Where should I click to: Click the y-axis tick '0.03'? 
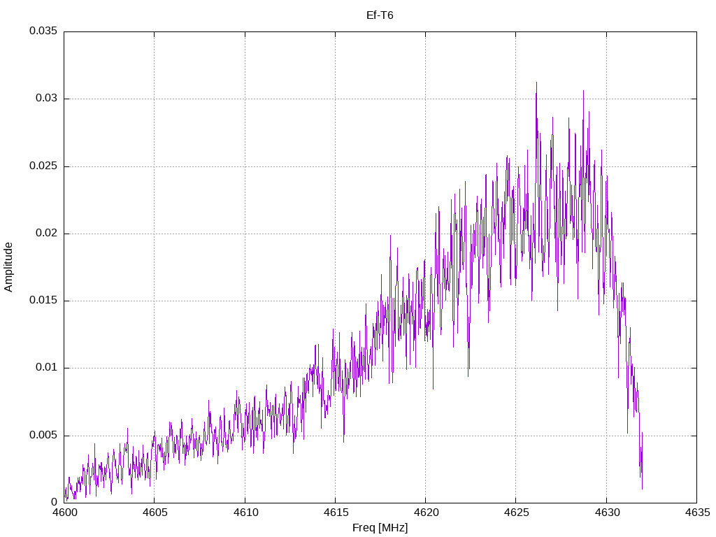47,98
